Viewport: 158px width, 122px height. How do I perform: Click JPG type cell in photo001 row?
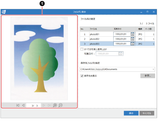(x=140, y=34)
